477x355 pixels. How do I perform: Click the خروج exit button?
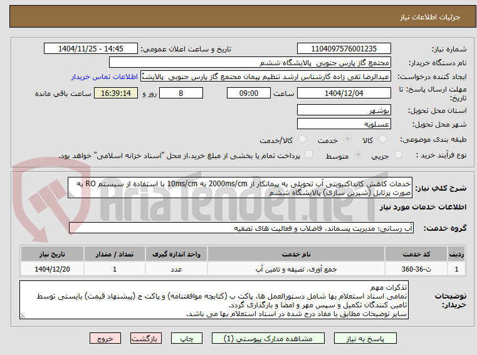pos(105,339)
